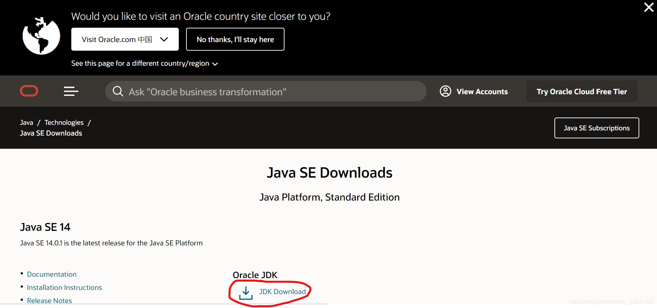The height and width of the screenshot is (308, 657).
Task: Click Java SE Downloads breadcrumb
Action: click(x=51, y=133)
